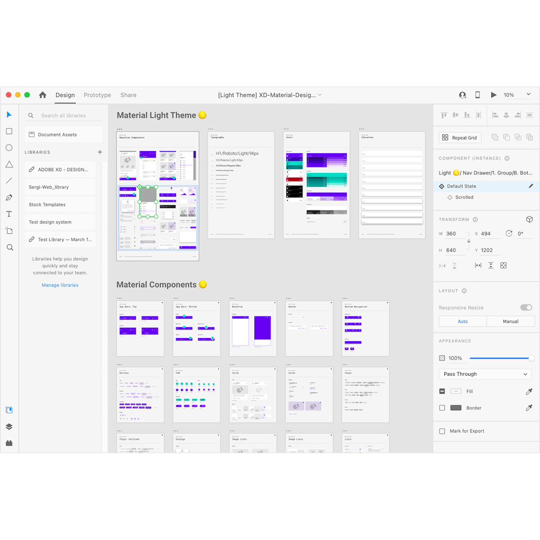Screen dimensions: 540x540
Task: Flip selection vertically in Transform section
Action: [x=455, y=265]
